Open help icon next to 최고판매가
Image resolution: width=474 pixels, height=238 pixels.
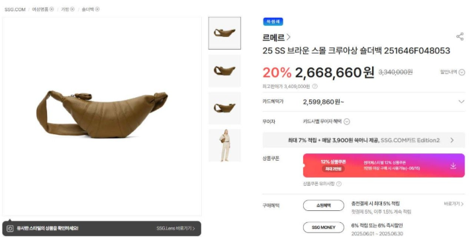pyautogui.click(x=314, y=87)
